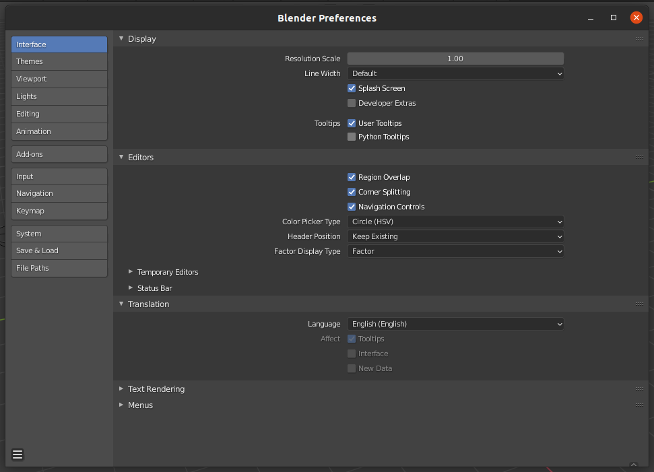This screenshot has width=654, height=472.
Task: Open the Color Picker Type dropdown
Action: (455, 222)
